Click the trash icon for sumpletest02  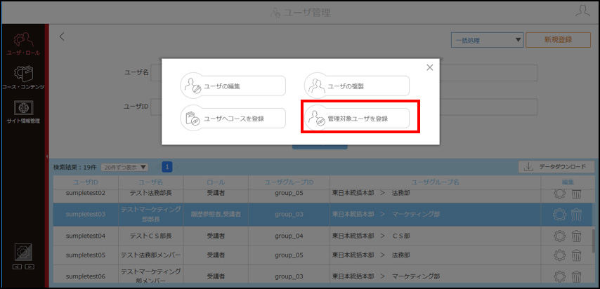pos(576,194)
